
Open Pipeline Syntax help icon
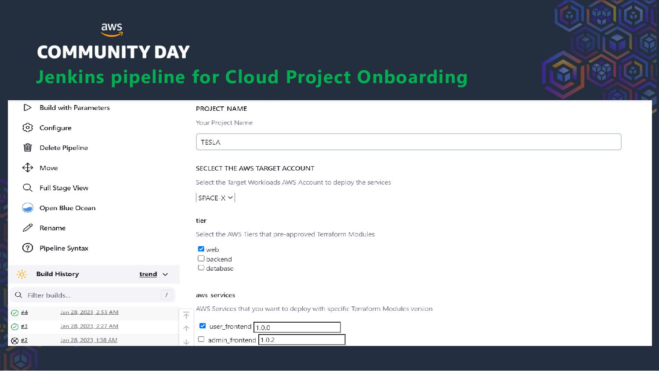click(27, 248)
